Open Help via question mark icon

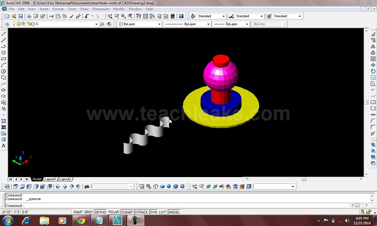click(181, 16)
